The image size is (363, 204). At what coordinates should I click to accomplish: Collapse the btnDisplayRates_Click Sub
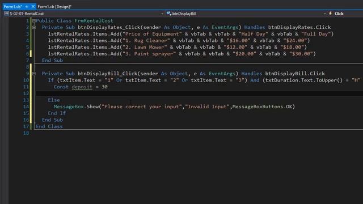(x=34, y=27)
